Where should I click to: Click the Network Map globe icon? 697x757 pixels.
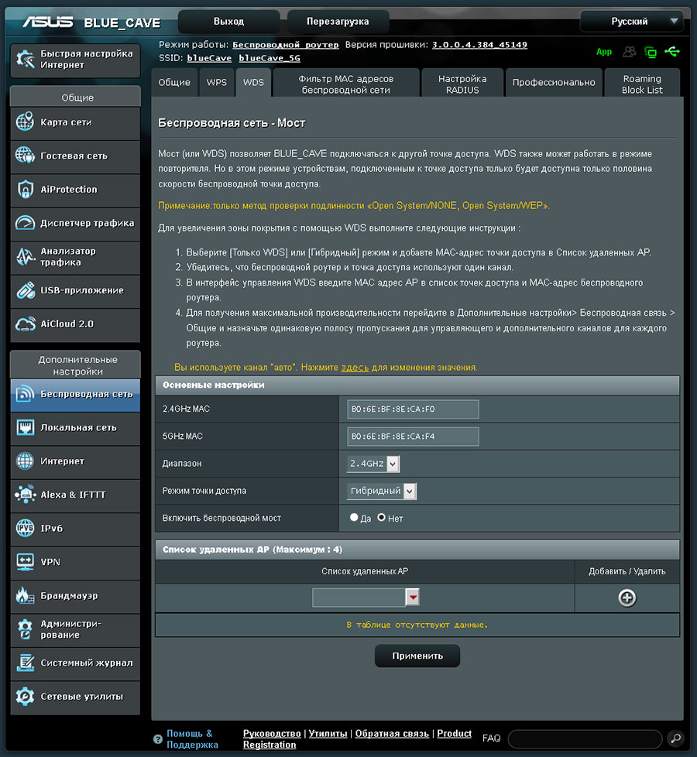coord(25,122)
